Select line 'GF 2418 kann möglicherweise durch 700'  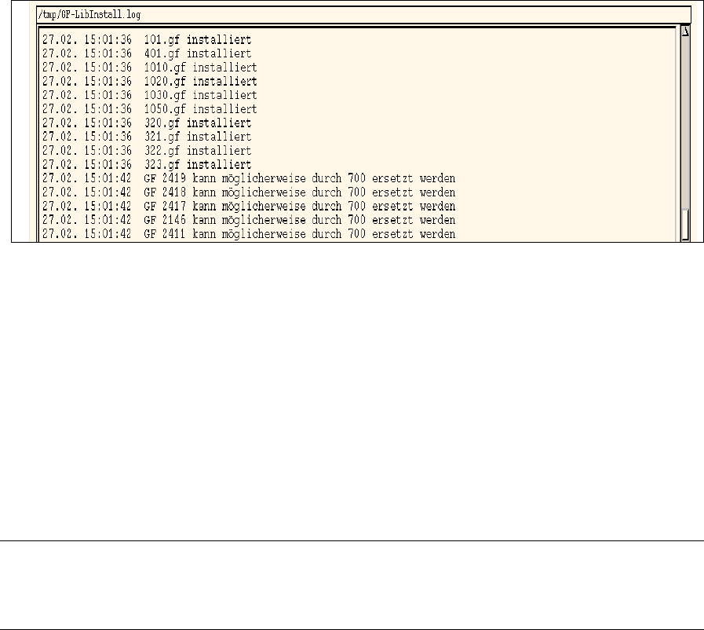pos(249,192)
